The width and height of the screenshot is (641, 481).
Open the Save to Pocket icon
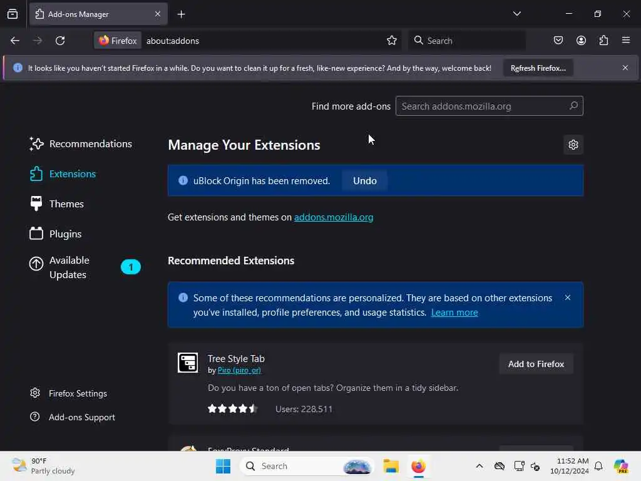click(x=558, y=41)
